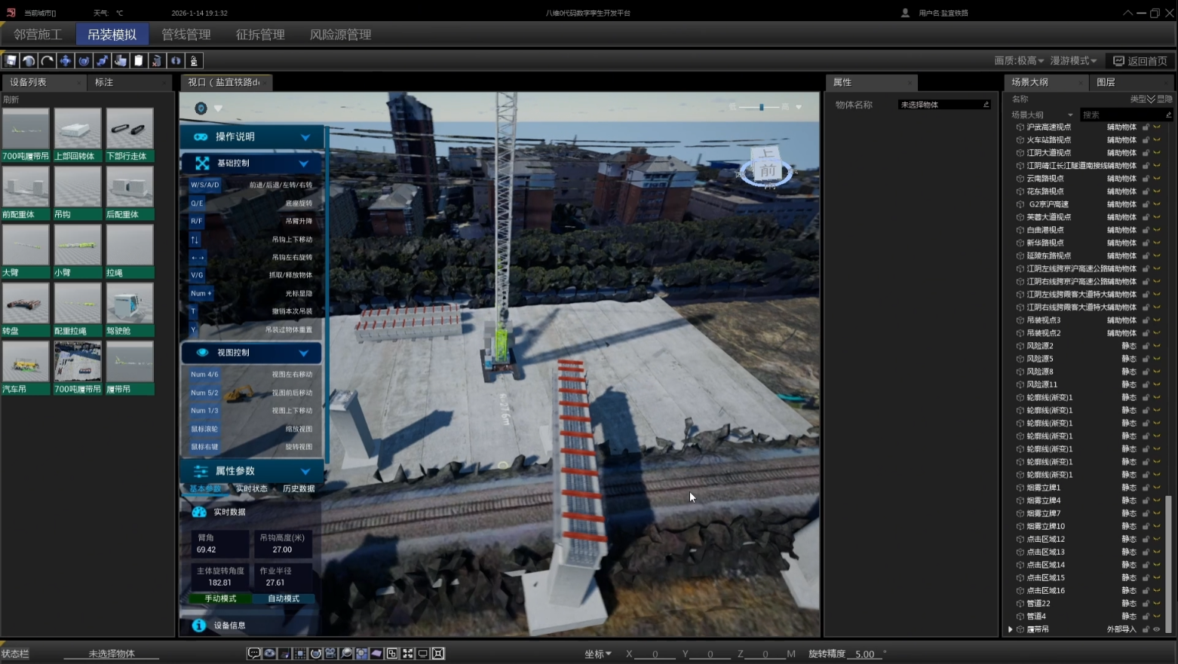1178x664 pixels.
Task: Toggle the lock icon for 火车站路视点
Action: (1146, 140)
